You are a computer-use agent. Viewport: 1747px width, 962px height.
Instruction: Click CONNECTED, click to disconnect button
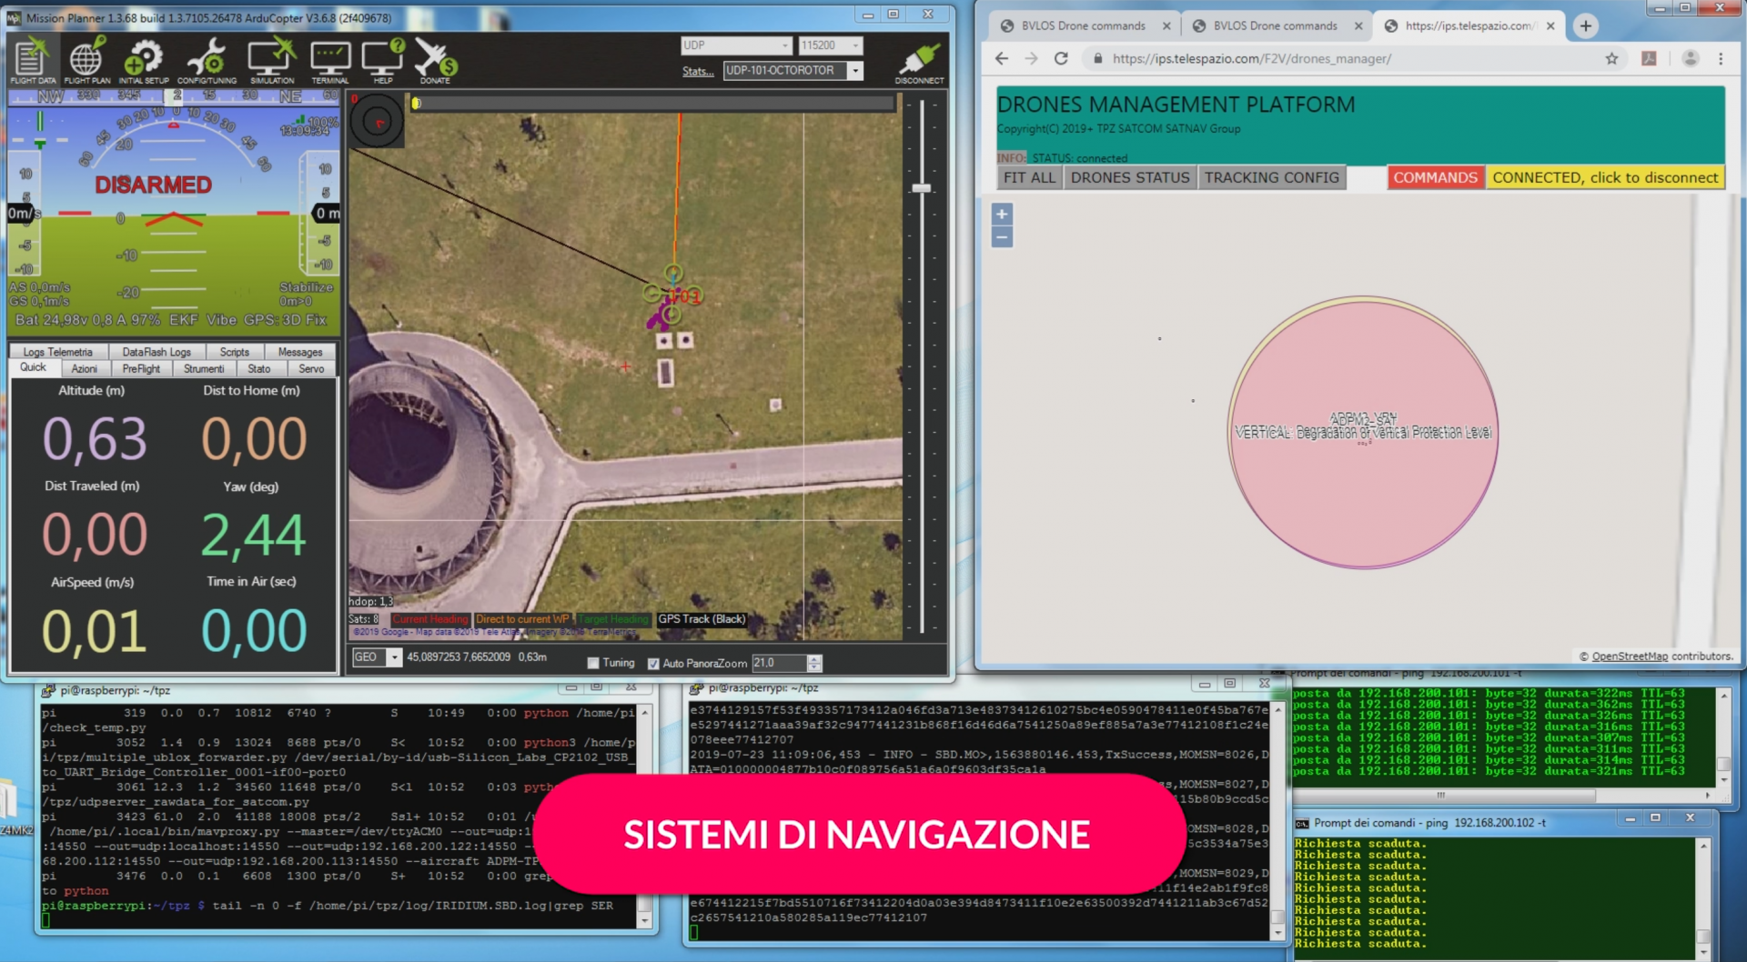1605,177
